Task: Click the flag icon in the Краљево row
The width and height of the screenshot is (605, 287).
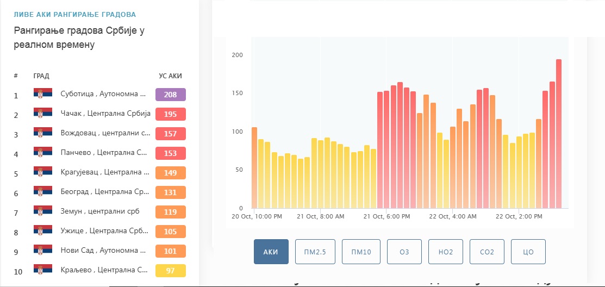Action: click(43, 270)
